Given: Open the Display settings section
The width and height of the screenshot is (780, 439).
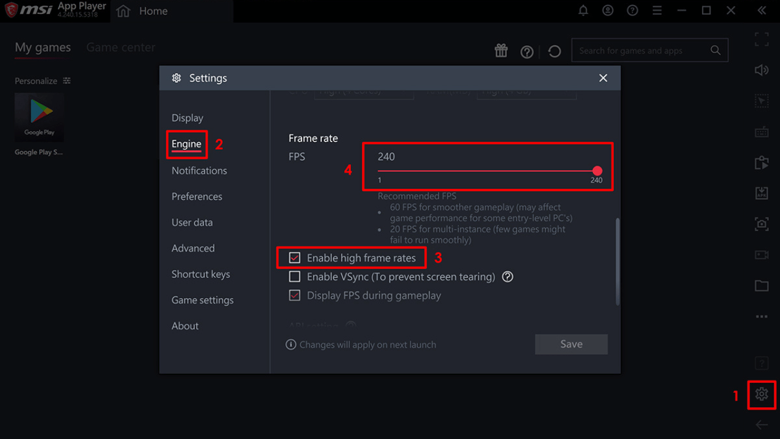Looking at the screenshot, I should 187,118.
